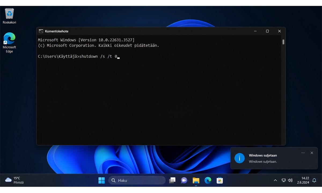Click the Microsoft Windows version text line
This screenshot has width=322, height=193.
pos(86,40)
